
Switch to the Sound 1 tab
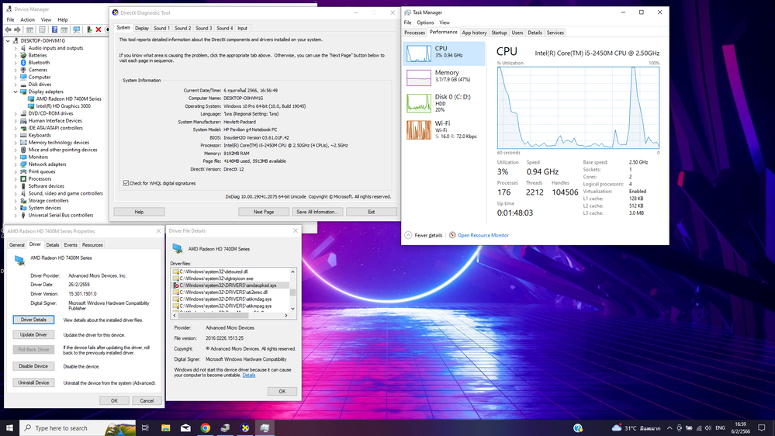click(161, 29)
